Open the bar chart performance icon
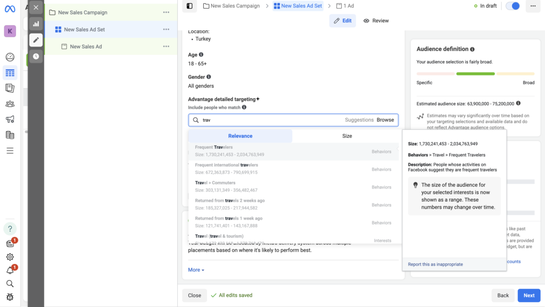Viewport: 545px width, 307px height. click(x=36, y=24)
